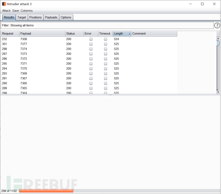
Task: Click the help question mark icon
Action: pos(217,26)
